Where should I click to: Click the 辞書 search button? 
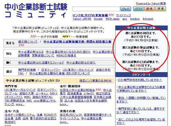pos(161,9)
